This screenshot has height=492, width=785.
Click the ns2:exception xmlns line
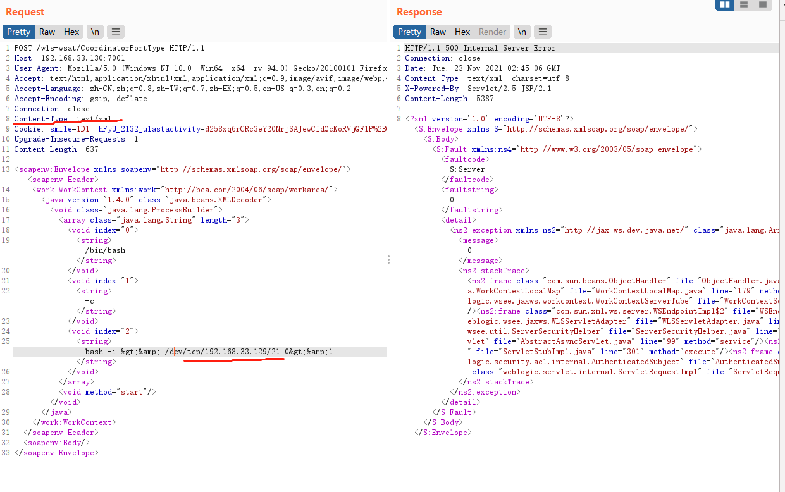[614, 230]
